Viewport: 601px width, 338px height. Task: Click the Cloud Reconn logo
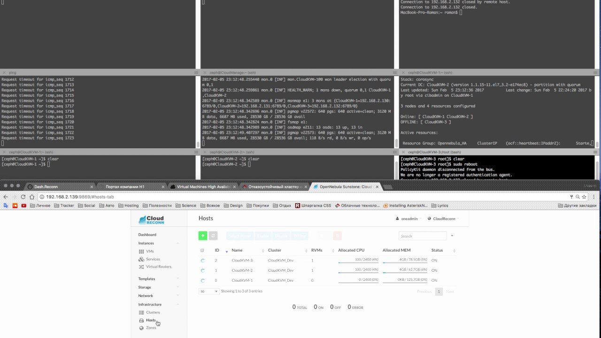[x=151, y=220]
